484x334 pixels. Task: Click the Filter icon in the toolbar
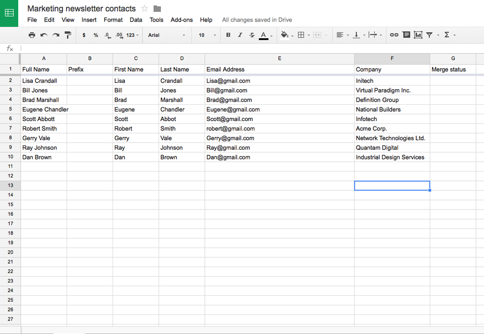(429, 35)
